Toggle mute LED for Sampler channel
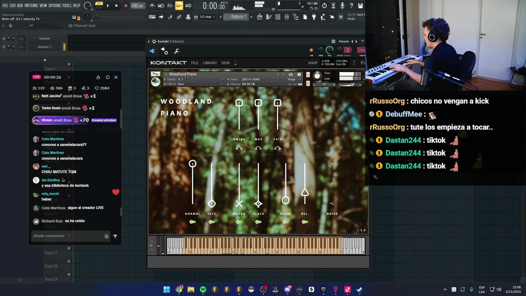 tap(4, 39)
